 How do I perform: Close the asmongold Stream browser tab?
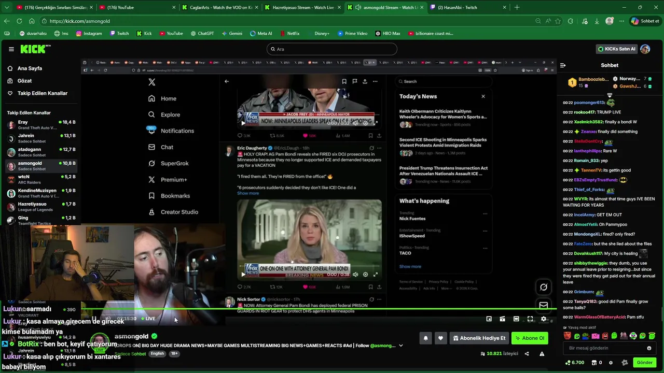(x=421, y=7)
